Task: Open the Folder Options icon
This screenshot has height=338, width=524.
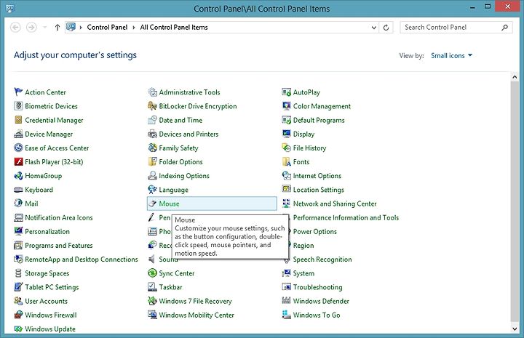Action: 152,161
